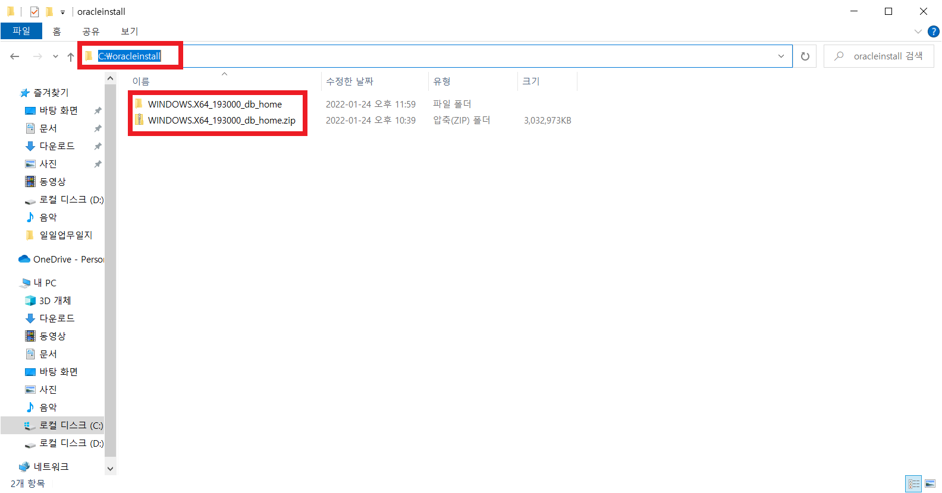The height and width of the screenshot is (493, 942).
Task: Click the new folder quick access icon
Action: click(x=49, y=11)
